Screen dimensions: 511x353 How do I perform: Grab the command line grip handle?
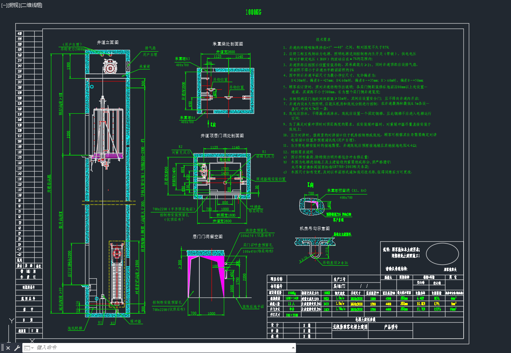2,348
